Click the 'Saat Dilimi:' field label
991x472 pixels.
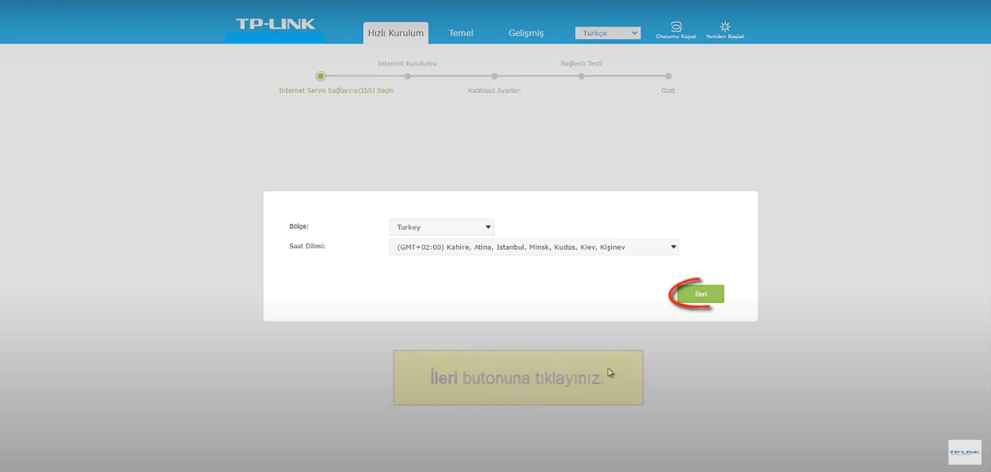(307, 246)
